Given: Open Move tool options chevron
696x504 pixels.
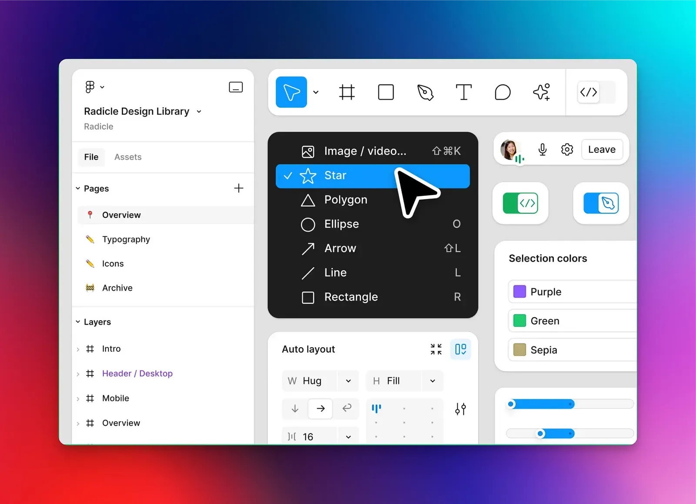Looking at the screenshot, I should [x=316, y=92].
